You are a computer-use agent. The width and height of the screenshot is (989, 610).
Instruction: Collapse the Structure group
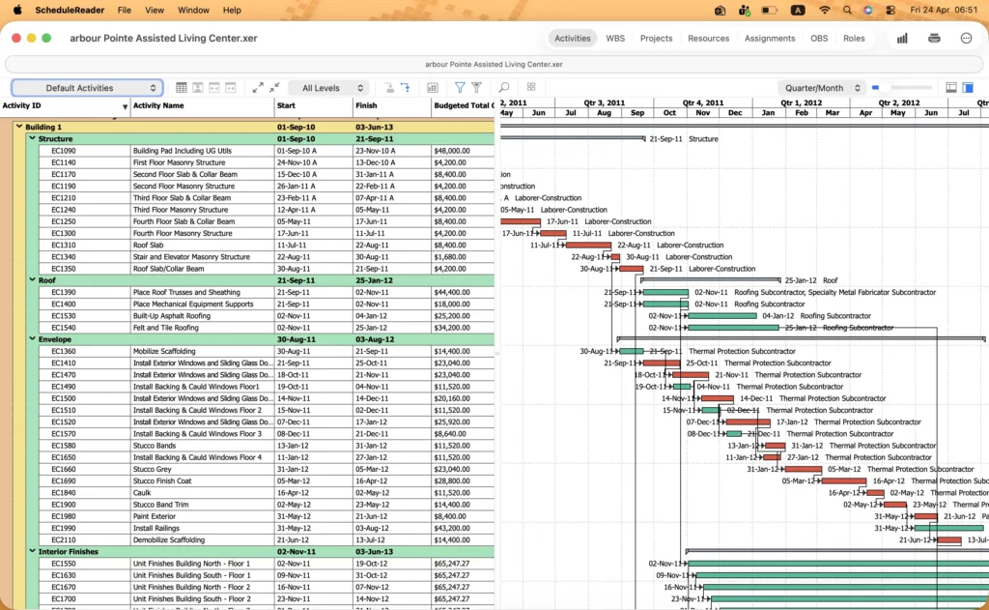tap(32, 137)
